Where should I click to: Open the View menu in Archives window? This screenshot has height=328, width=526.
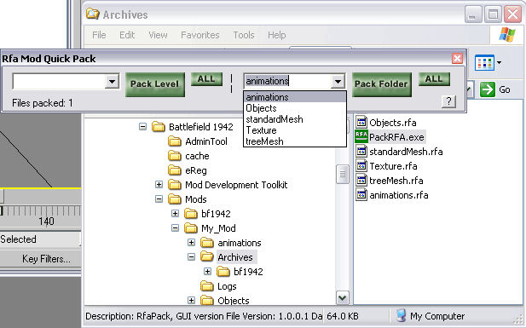pyautogui.click(x=158, y=35)
